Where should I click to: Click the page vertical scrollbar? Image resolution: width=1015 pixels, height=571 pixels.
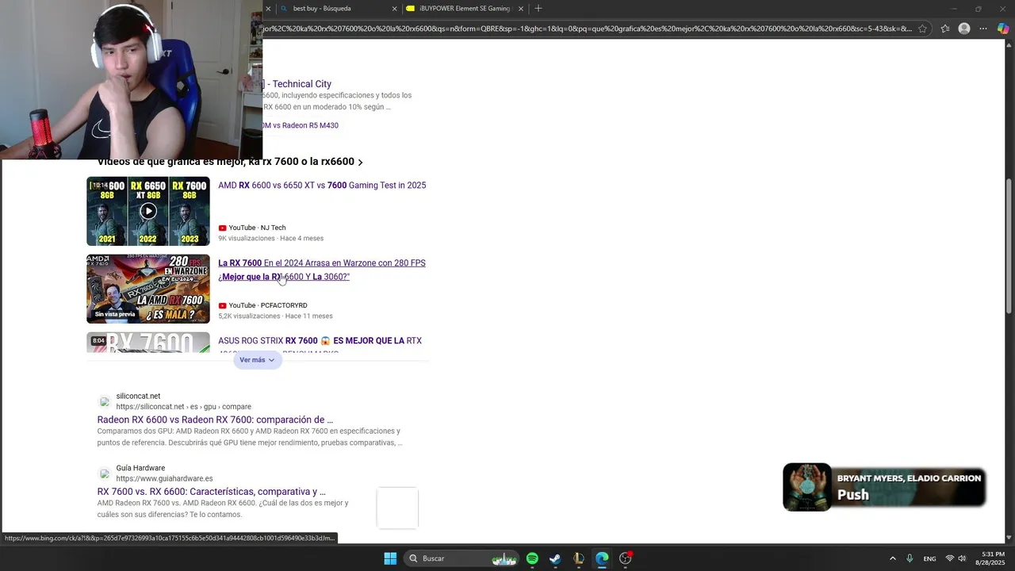coord(1009,246)
